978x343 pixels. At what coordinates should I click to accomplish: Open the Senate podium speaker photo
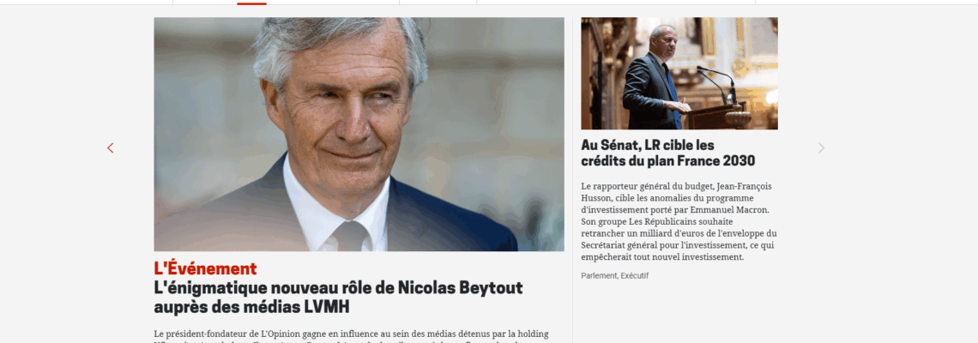coord(679,74)
